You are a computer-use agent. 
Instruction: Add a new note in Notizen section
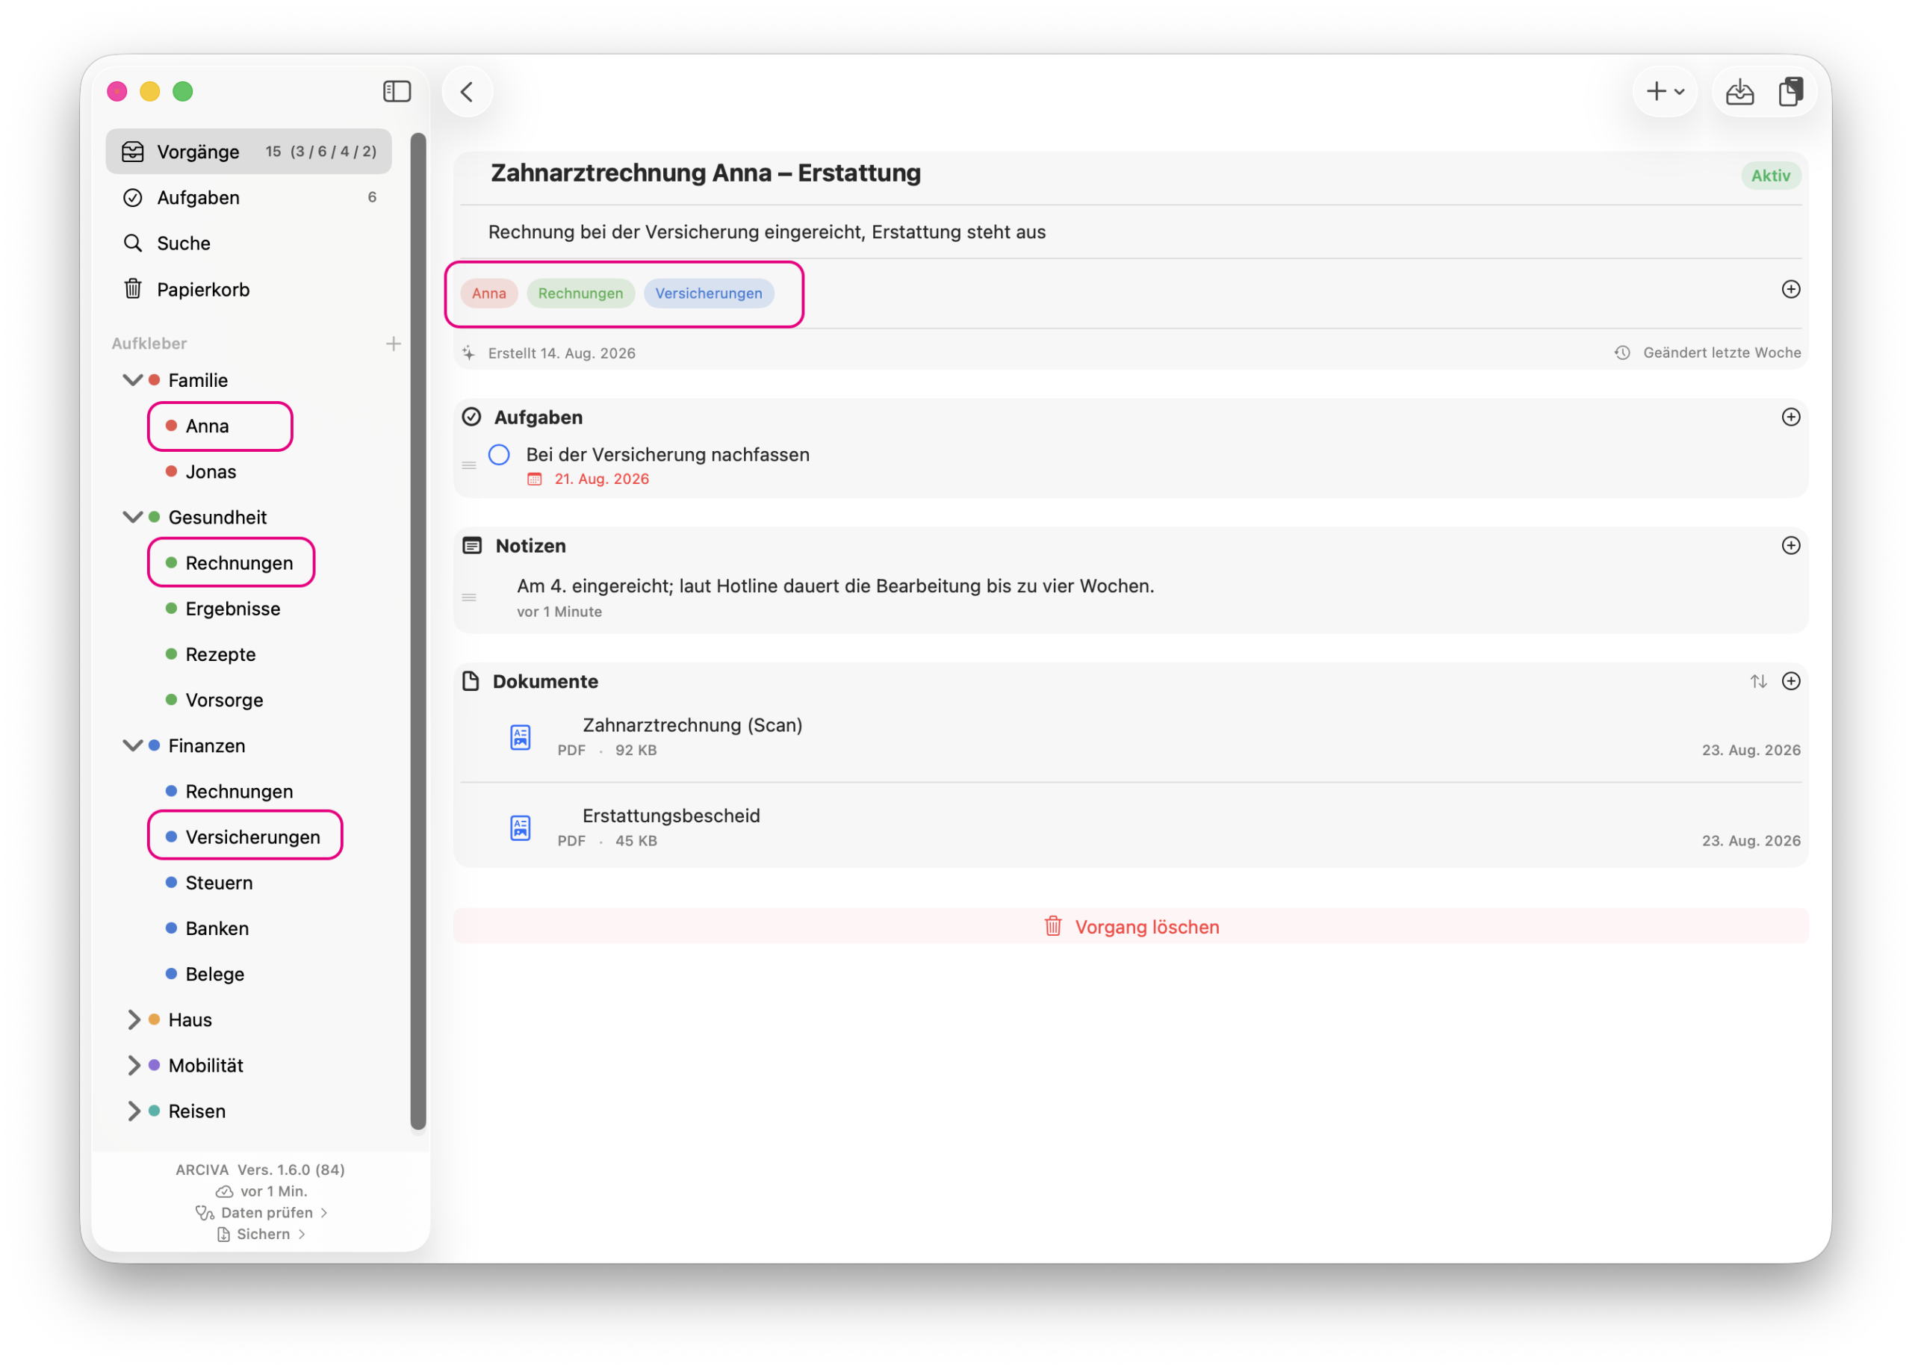tap(1790, 545)
